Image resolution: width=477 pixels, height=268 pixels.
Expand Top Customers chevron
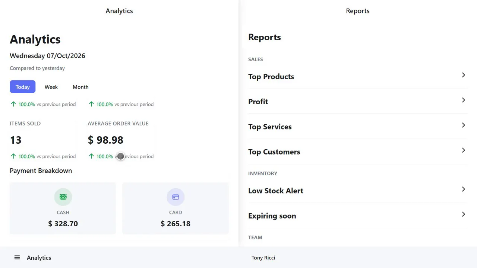pyautogui.click(x=463, y=150)
